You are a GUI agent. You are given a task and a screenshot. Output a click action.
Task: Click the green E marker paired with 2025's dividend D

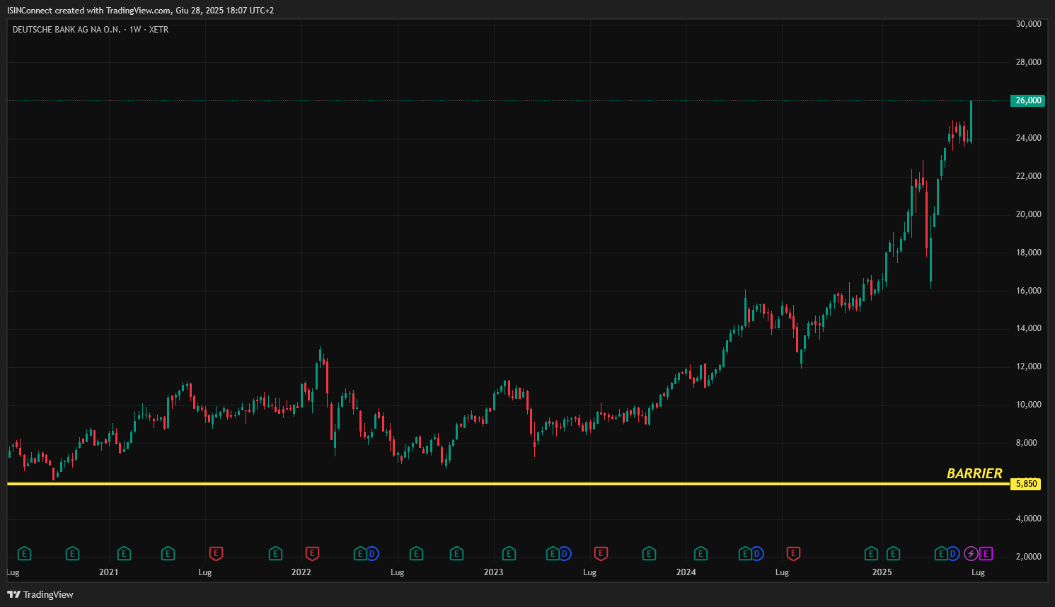(941, 553)
